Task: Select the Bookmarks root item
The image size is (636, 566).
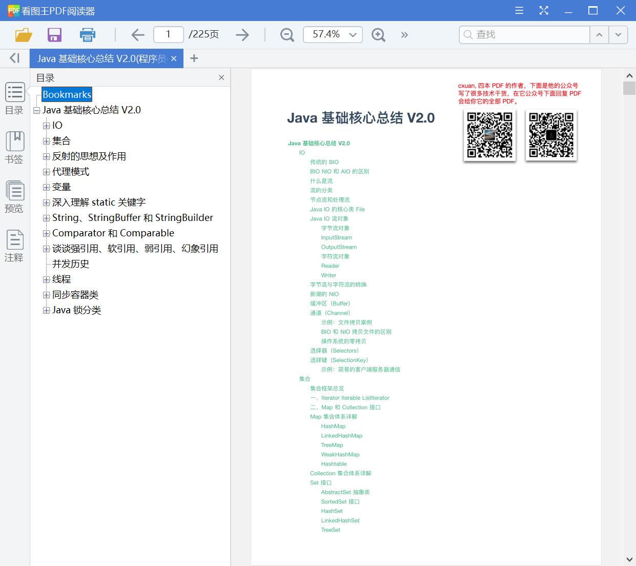Action: click(x=67, y=94)
